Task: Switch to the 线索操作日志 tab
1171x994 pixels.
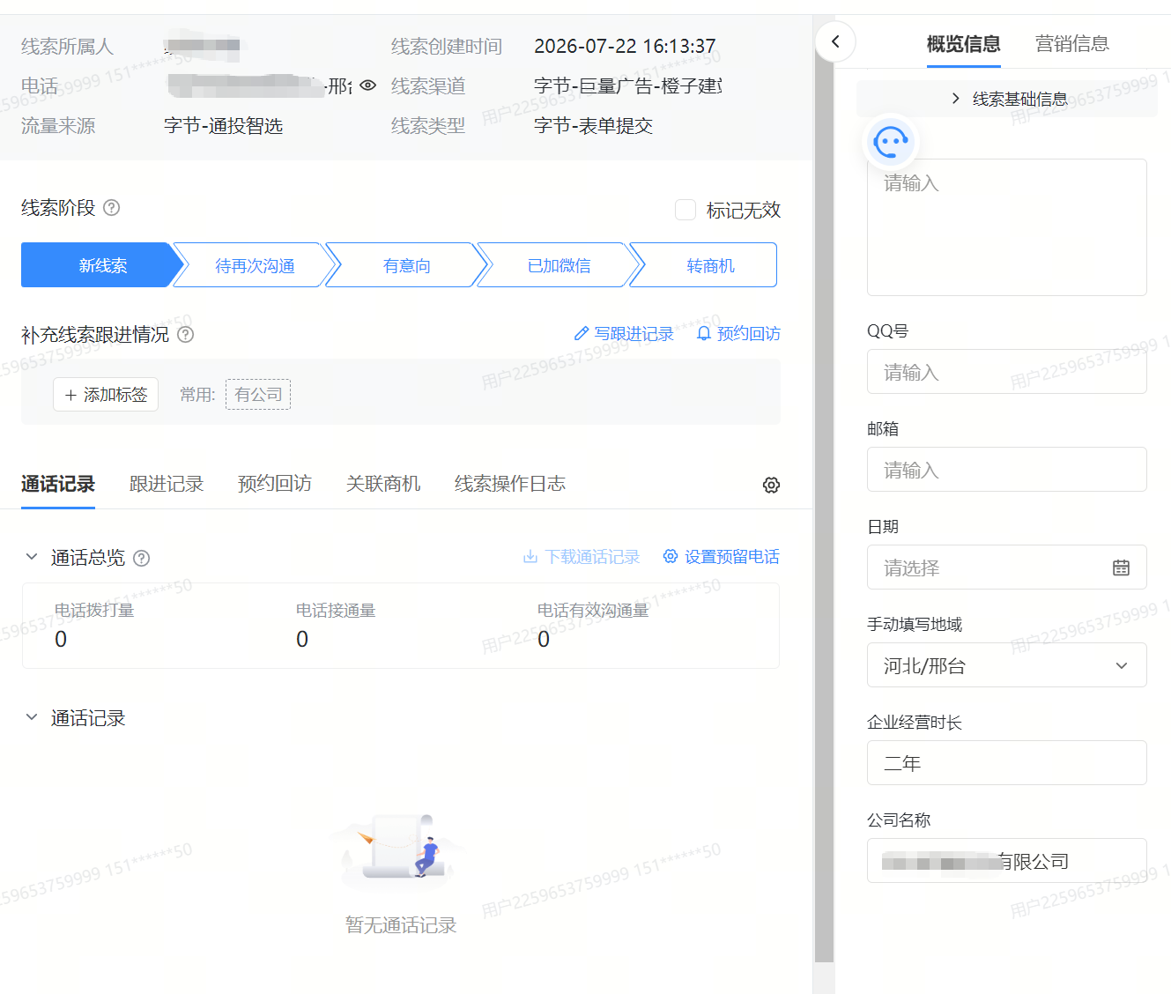Action: coord(510,484)
